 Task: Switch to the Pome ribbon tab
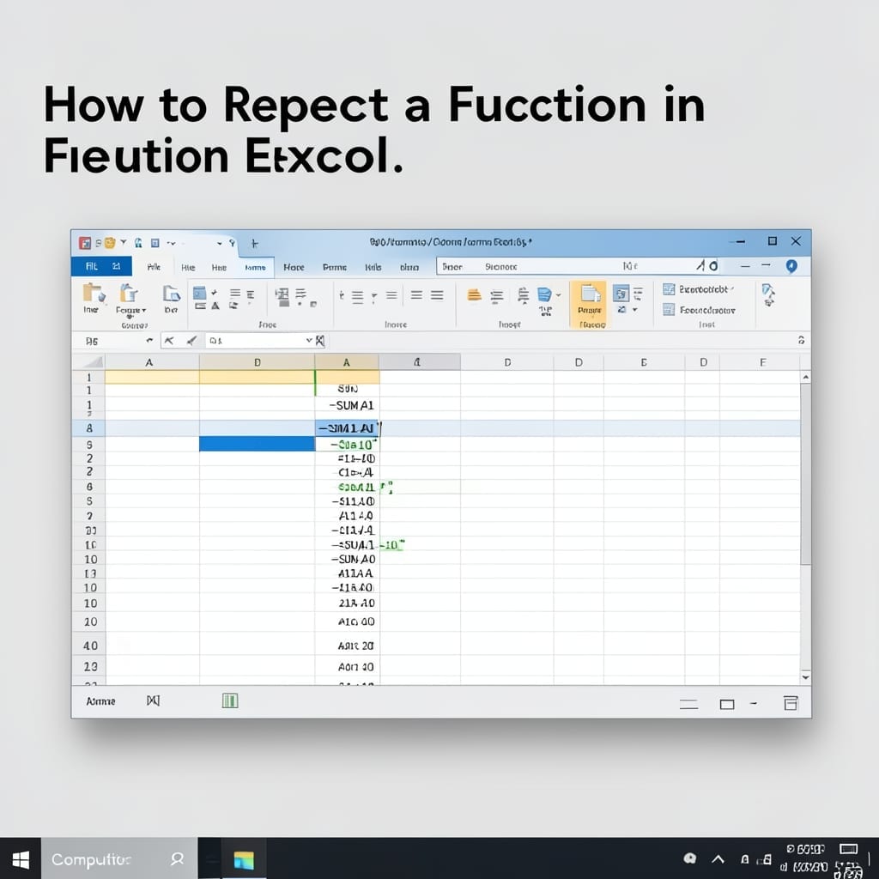tap(335, 268)
